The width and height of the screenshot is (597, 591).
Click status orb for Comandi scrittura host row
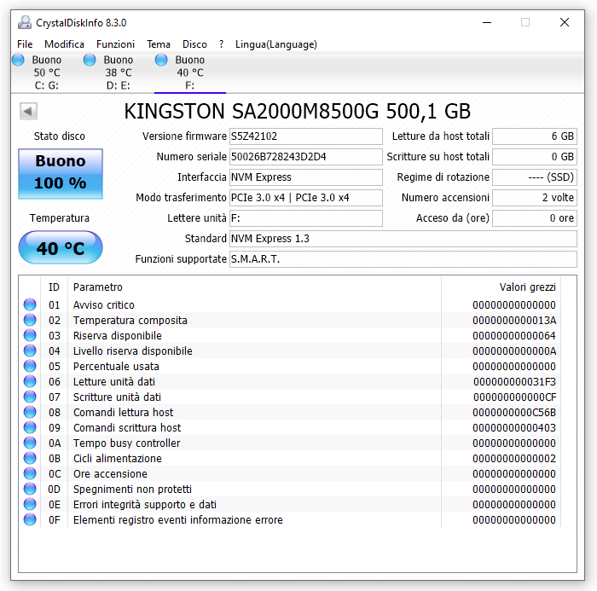(x=30, y=427)
